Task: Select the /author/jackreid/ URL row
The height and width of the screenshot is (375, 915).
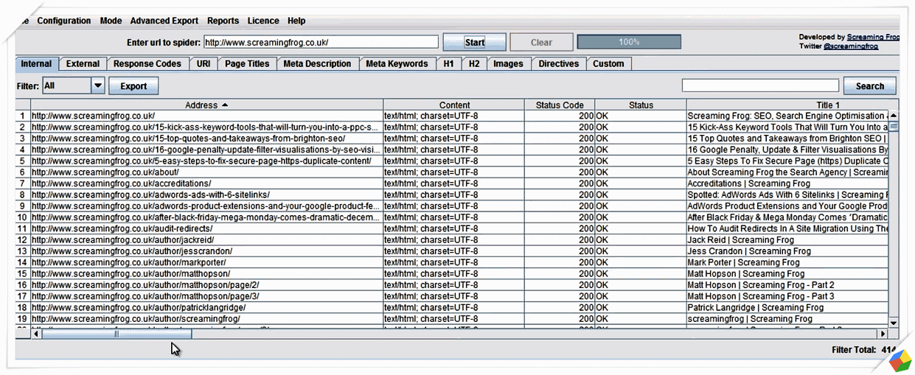Action: [206, 240]
